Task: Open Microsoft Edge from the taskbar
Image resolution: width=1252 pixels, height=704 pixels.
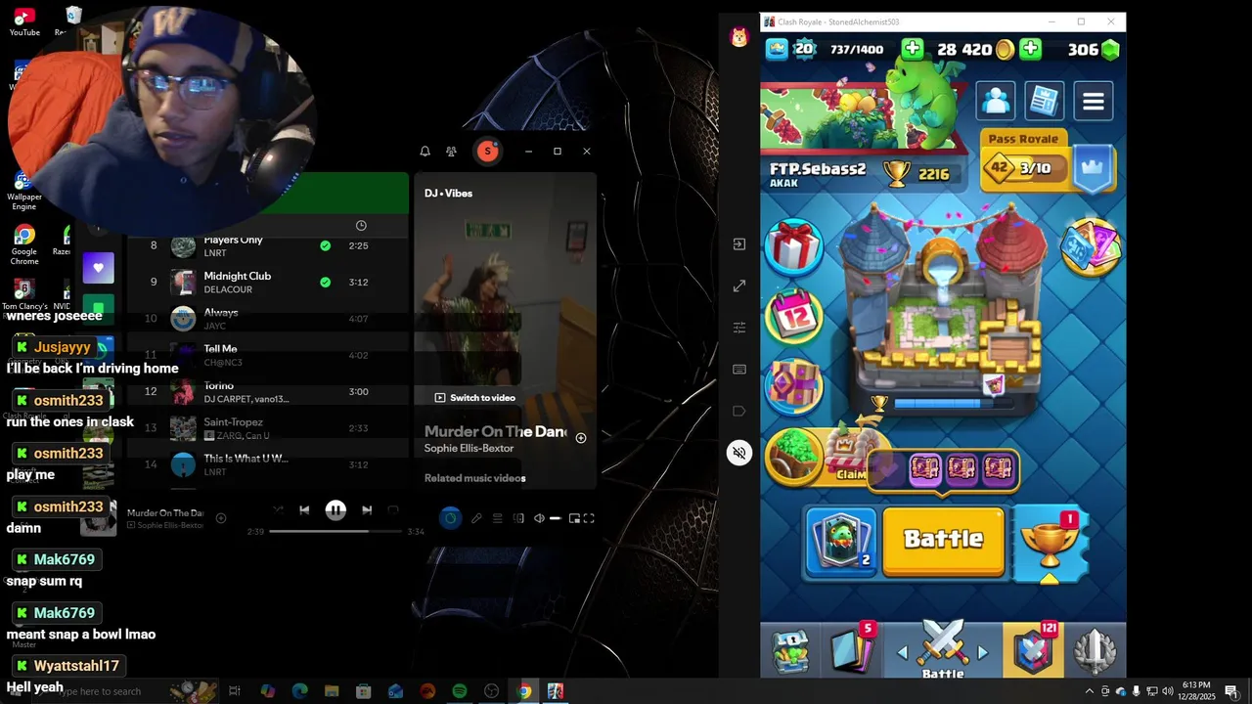Action: pyautogui.click(x=300, y=691)
